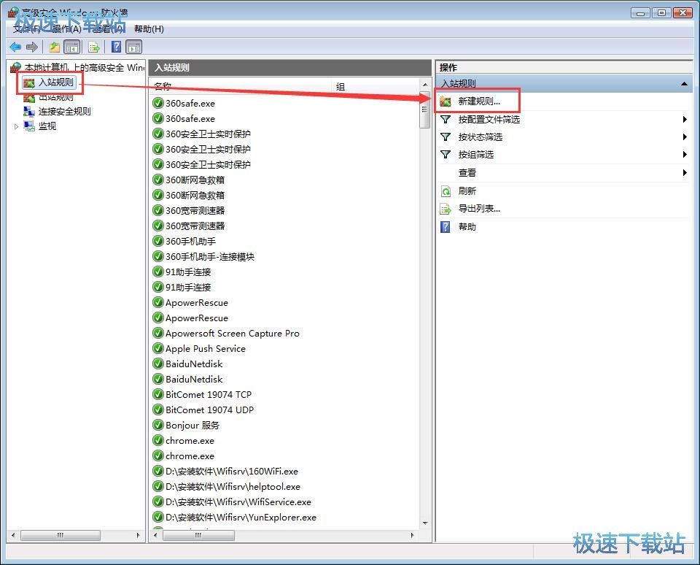Click the 组 column header
The image size is (700, 565).
click(376, 86)
